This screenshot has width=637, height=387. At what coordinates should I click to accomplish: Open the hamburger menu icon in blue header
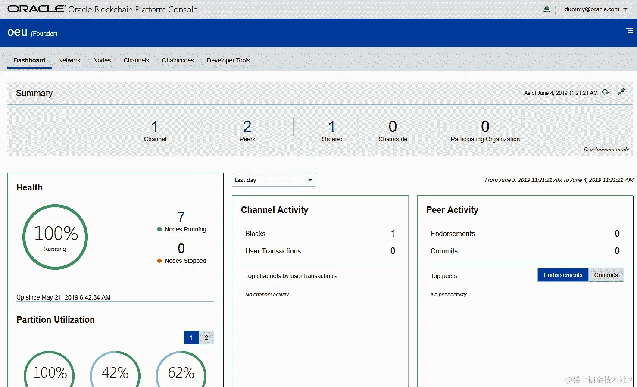click(630, 31)
